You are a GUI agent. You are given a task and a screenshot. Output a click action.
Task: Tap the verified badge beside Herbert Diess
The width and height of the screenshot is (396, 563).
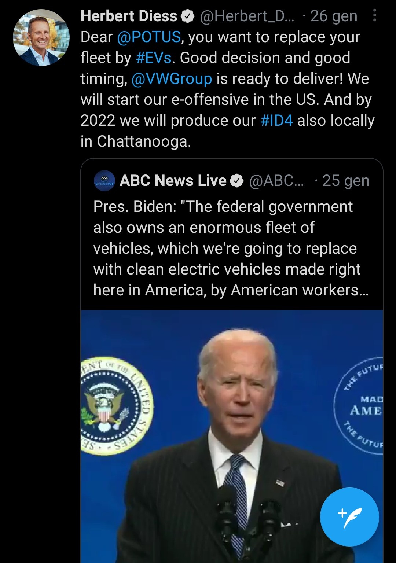tap(188, 16)
